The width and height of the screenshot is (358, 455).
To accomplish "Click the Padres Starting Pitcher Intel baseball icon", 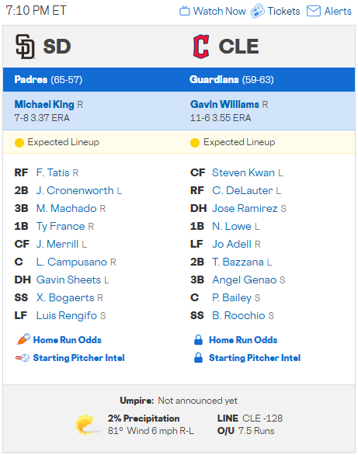I will coord(23,358).
